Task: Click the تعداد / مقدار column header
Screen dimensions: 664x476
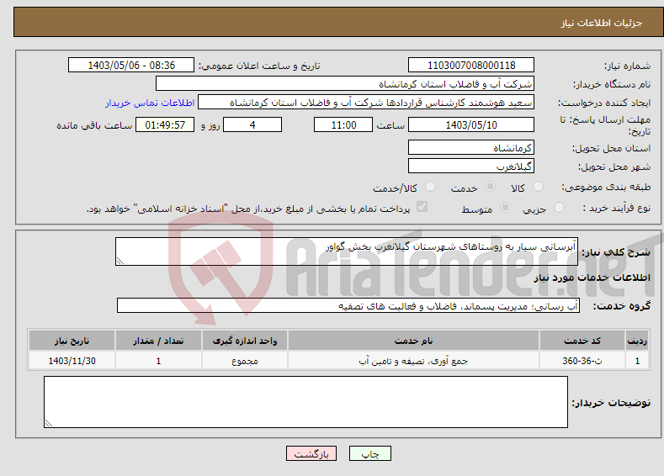Action: point(158,341)
